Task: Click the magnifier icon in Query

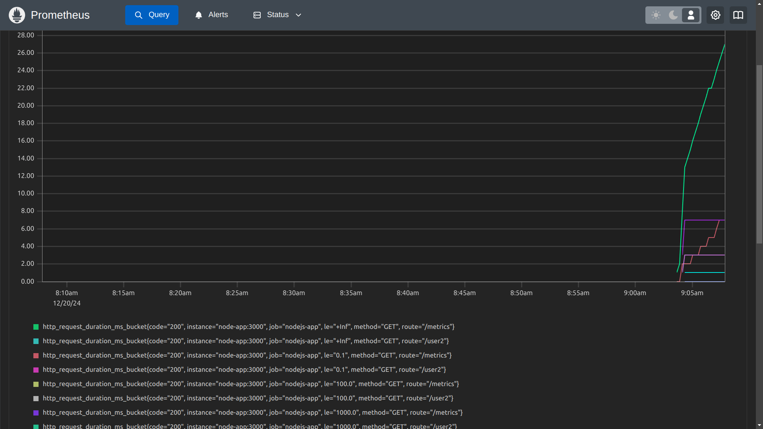Action: [x=139, y=15]
